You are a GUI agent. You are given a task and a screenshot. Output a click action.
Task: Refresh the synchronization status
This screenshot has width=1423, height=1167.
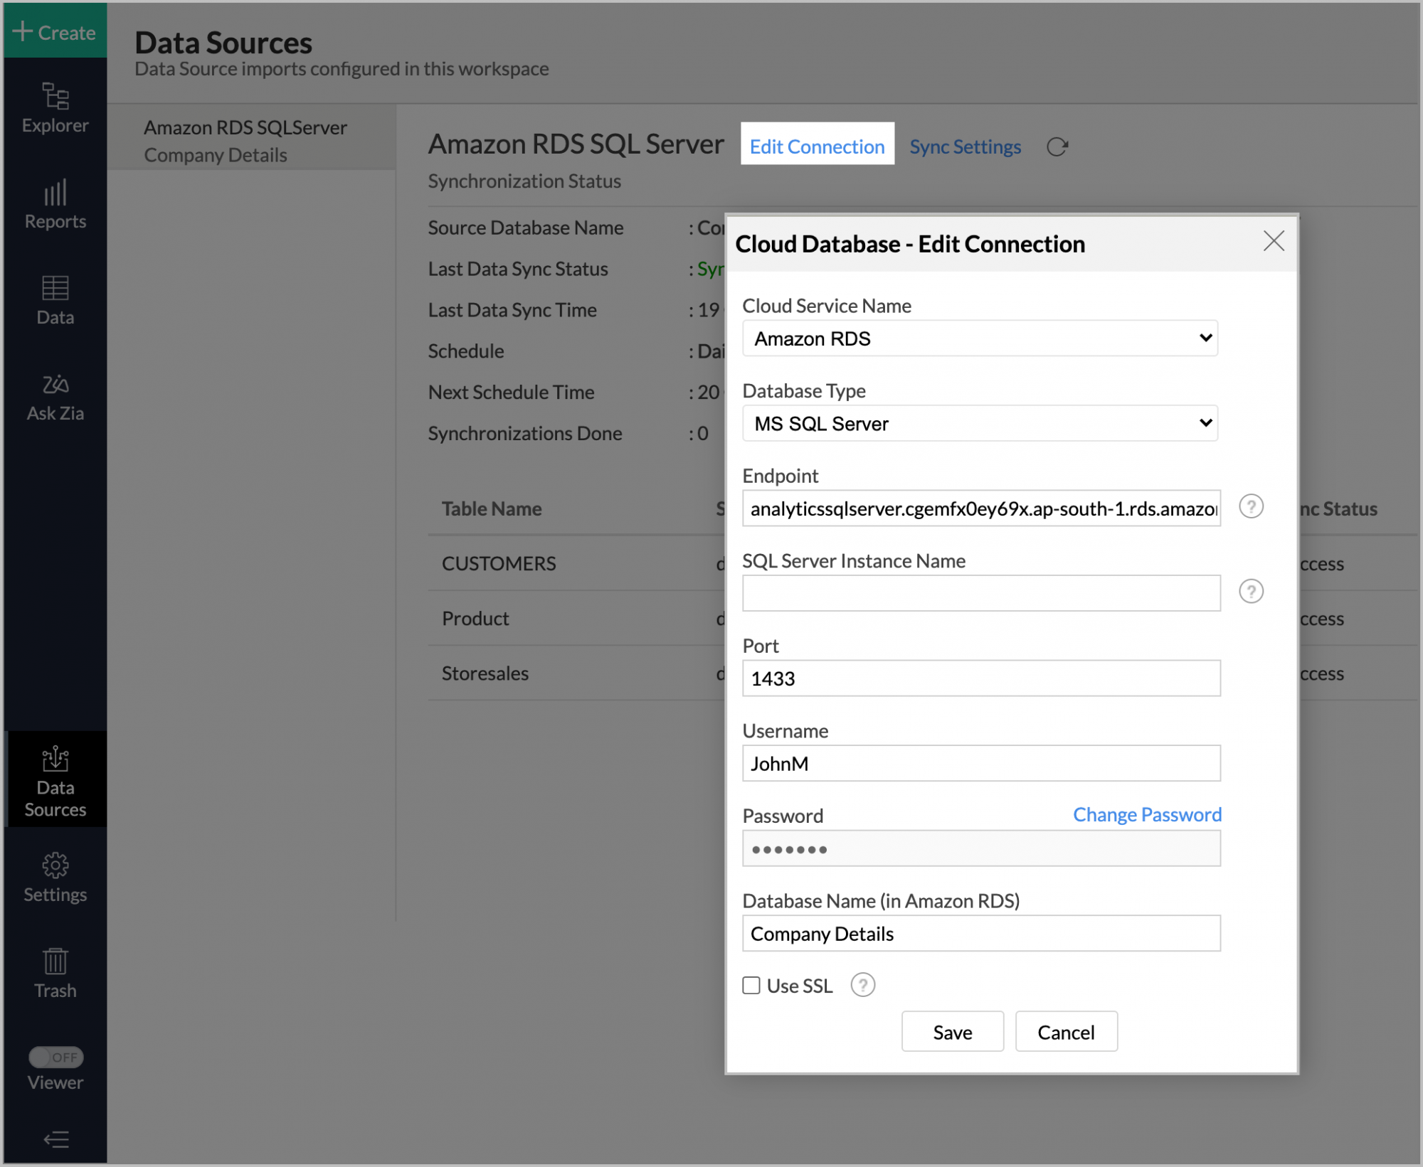(1057, 146)
